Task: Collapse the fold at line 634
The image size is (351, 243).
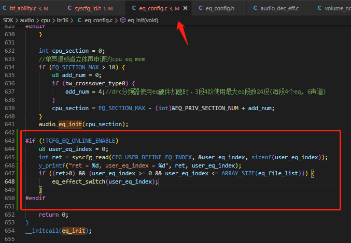Action: click(x=21, y=67)
